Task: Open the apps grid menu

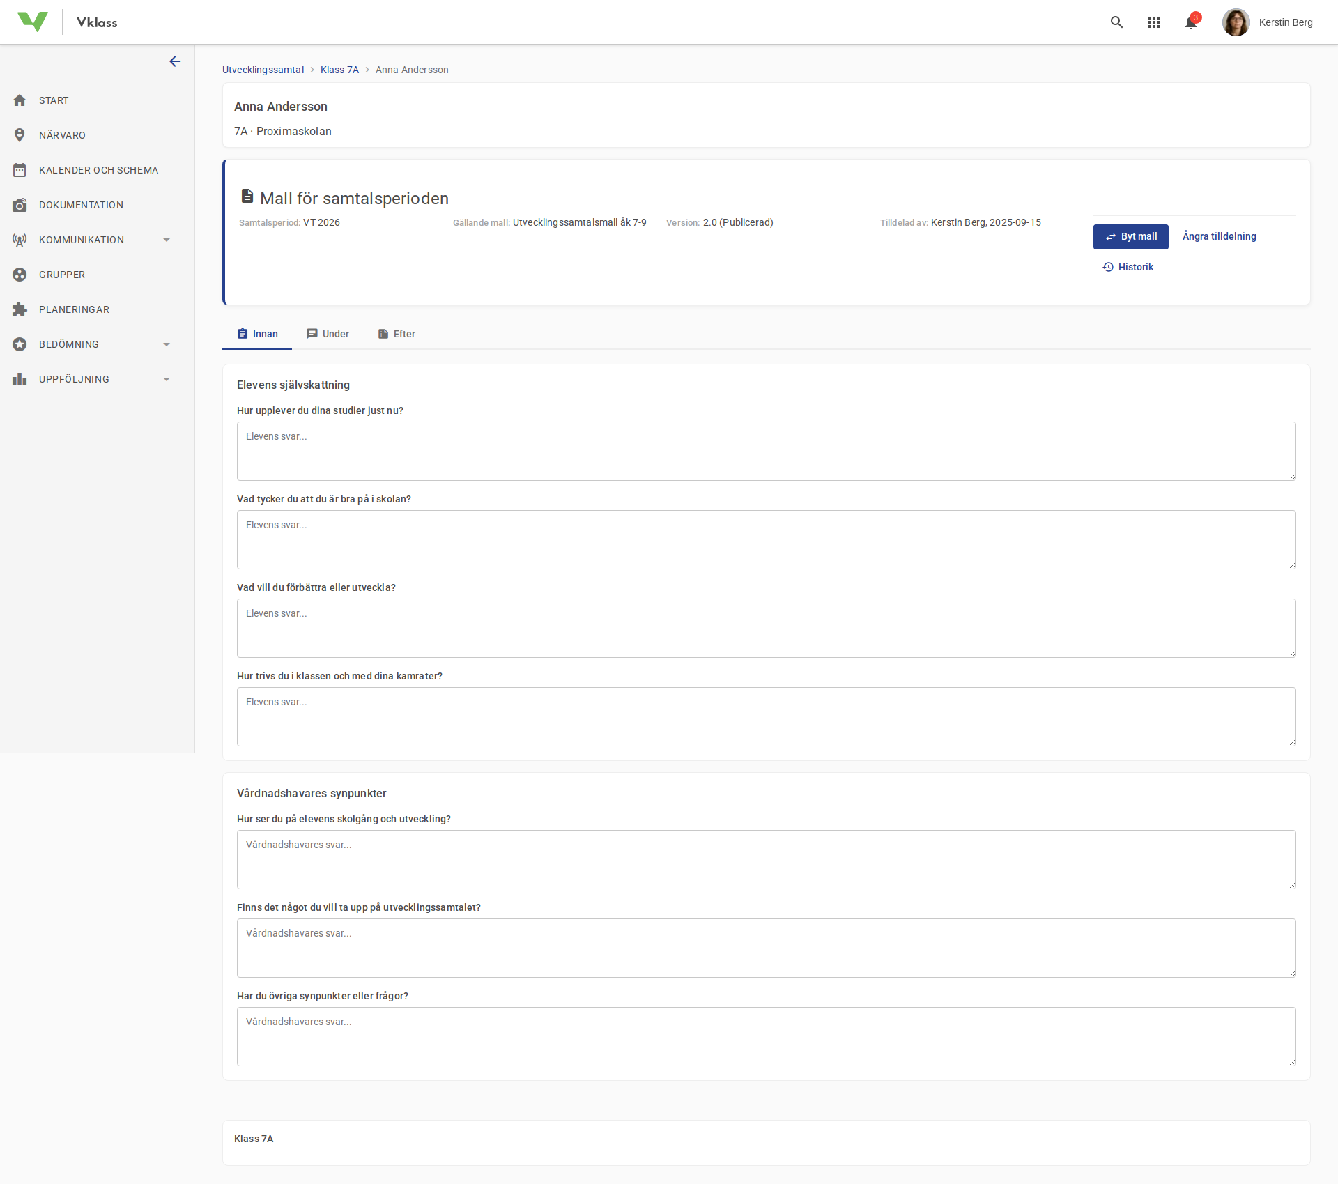Action: [x=1154, y=22]
